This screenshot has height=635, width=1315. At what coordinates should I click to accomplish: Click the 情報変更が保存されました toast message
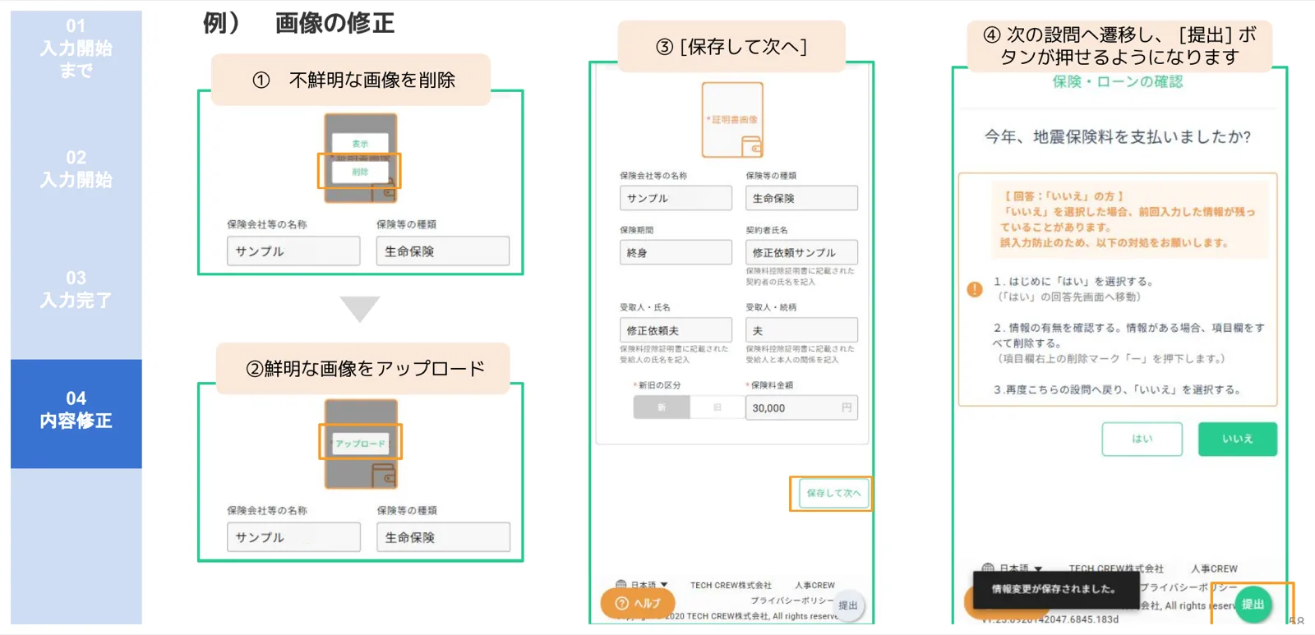pyautogui.click(x=1056, y=589)
